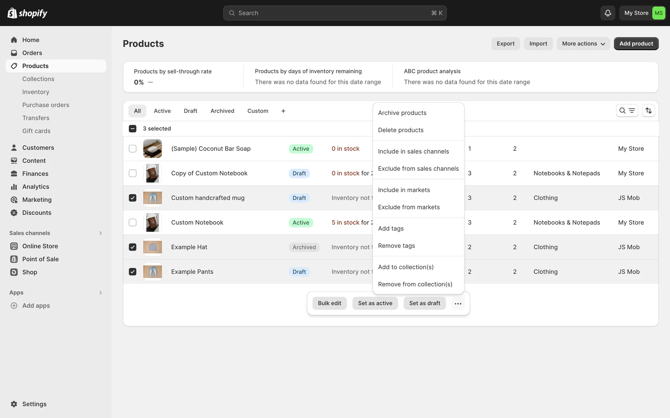Check the Custom Notebook row checkbox
The height and width of the screenshot is (418, 670).
(133, 223)
